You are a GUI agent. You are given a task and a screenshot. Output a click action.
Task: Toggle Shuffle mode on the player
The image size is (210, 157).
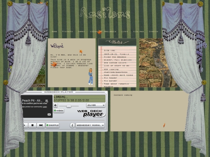(x=52, y=125)
